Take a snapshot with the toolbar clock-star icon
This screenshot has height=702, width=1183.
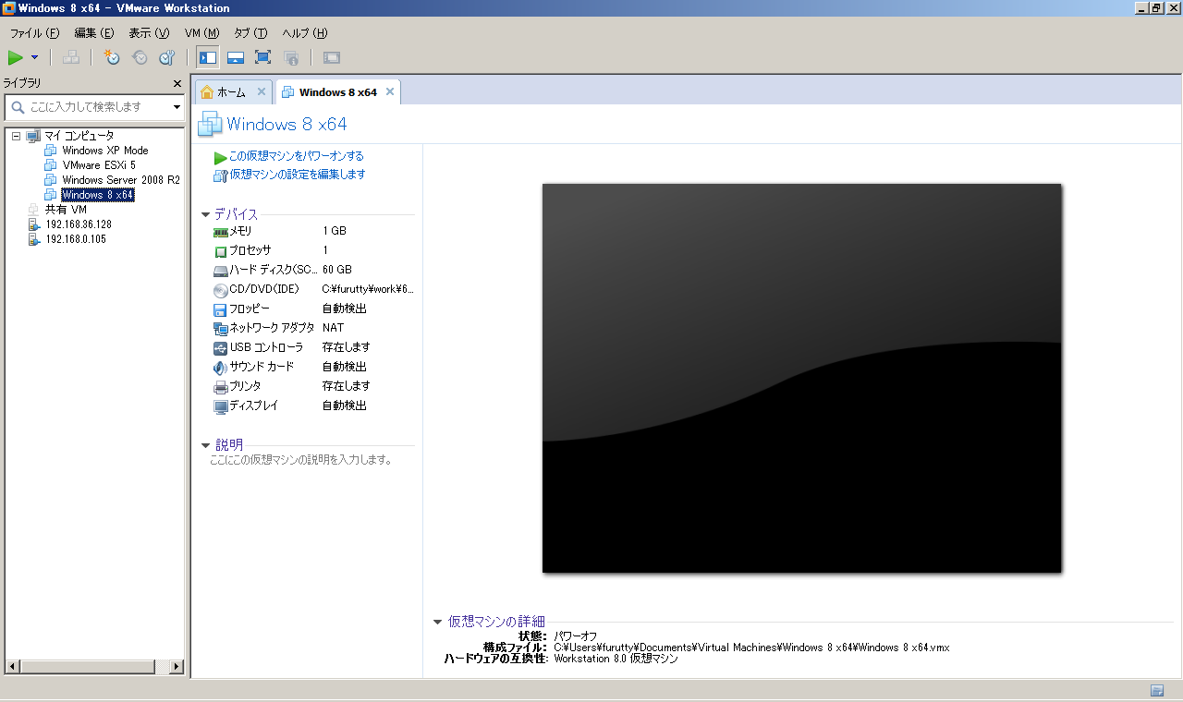pyautogui.click(x=112, y=57)
